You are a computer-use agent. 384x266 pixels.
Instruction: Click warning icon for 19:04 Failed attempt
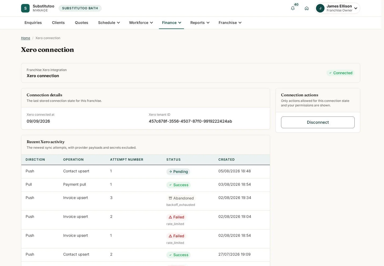(x=170, y=217)
